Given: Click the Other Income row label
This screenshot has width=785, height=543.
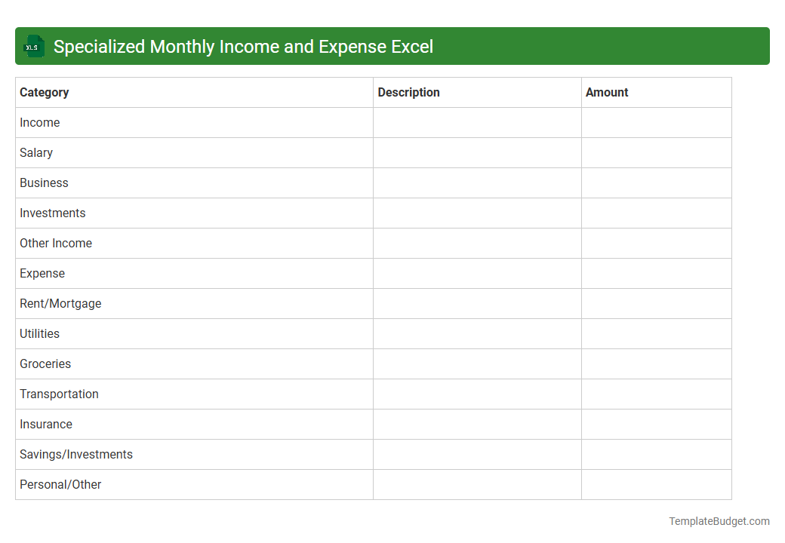Looking at the screenshot, I should tap(56, 243).
